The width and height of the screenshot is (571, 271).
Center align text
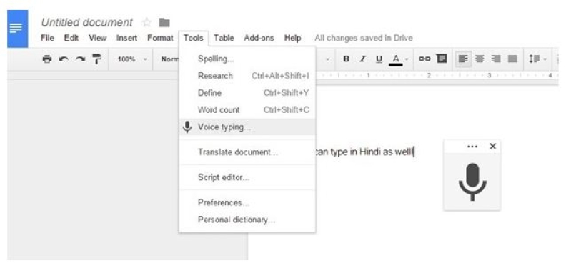[x=480, y=59]
